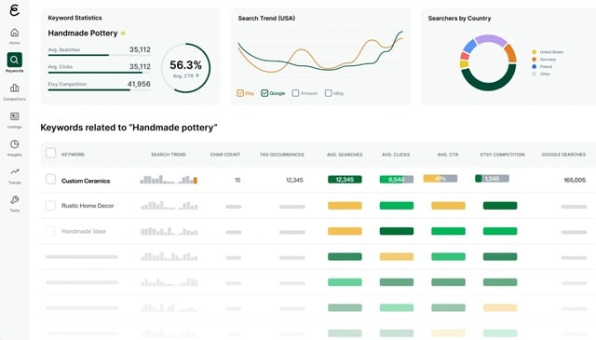Open the Custom Ceramics keyword
Viewport: 596px width, 340px height.
pos(86,181)
